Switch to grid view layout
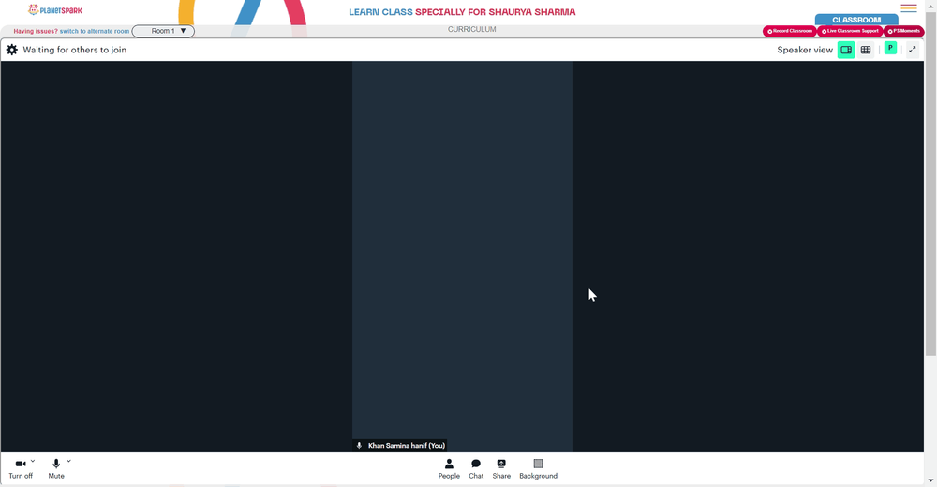 tap(865, 50)
